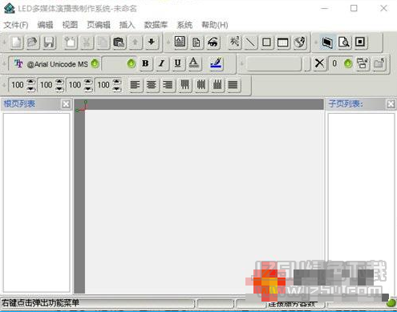Increase the third 100 spinner value

[88, 82]
